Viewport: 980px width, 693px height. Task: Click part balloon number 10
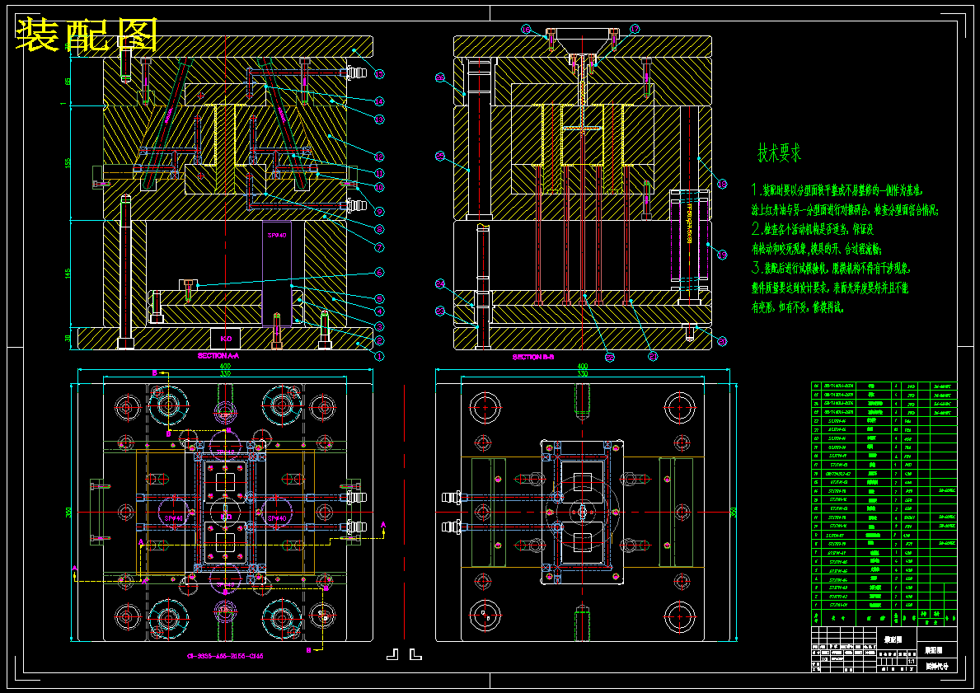[x=379, y=187]
